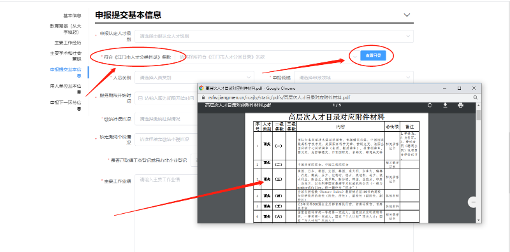510x252 pixels.
Task: Go to 主要学术和社会兼职 section
Action: 66,56
